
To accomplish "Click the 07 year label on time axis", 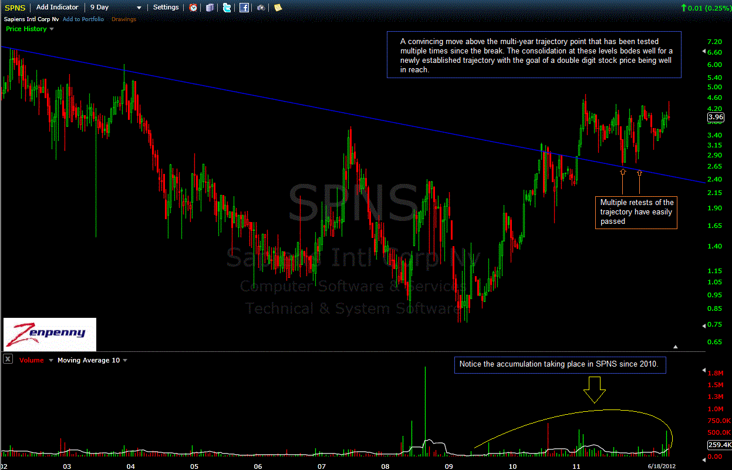I will click(321, 466).
